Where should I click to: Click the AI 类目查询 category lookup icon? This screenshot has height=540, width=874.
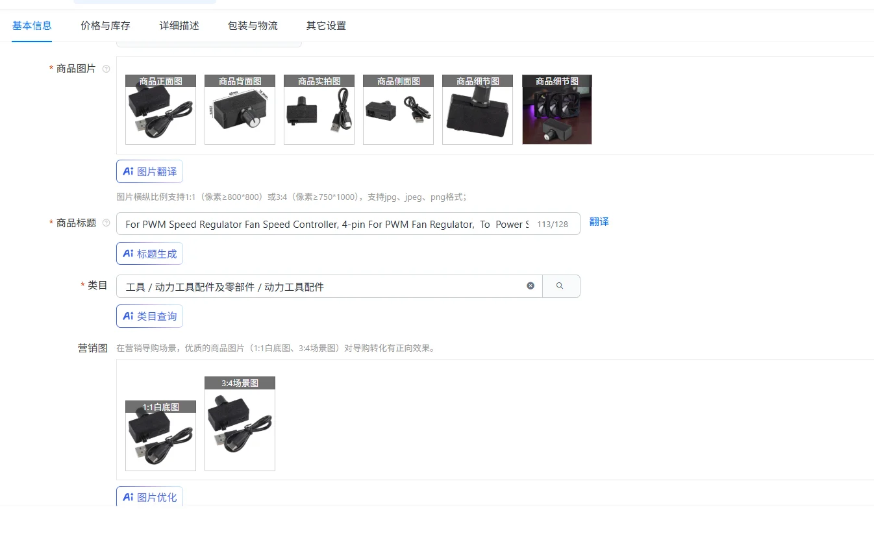[x=128, y=316]
